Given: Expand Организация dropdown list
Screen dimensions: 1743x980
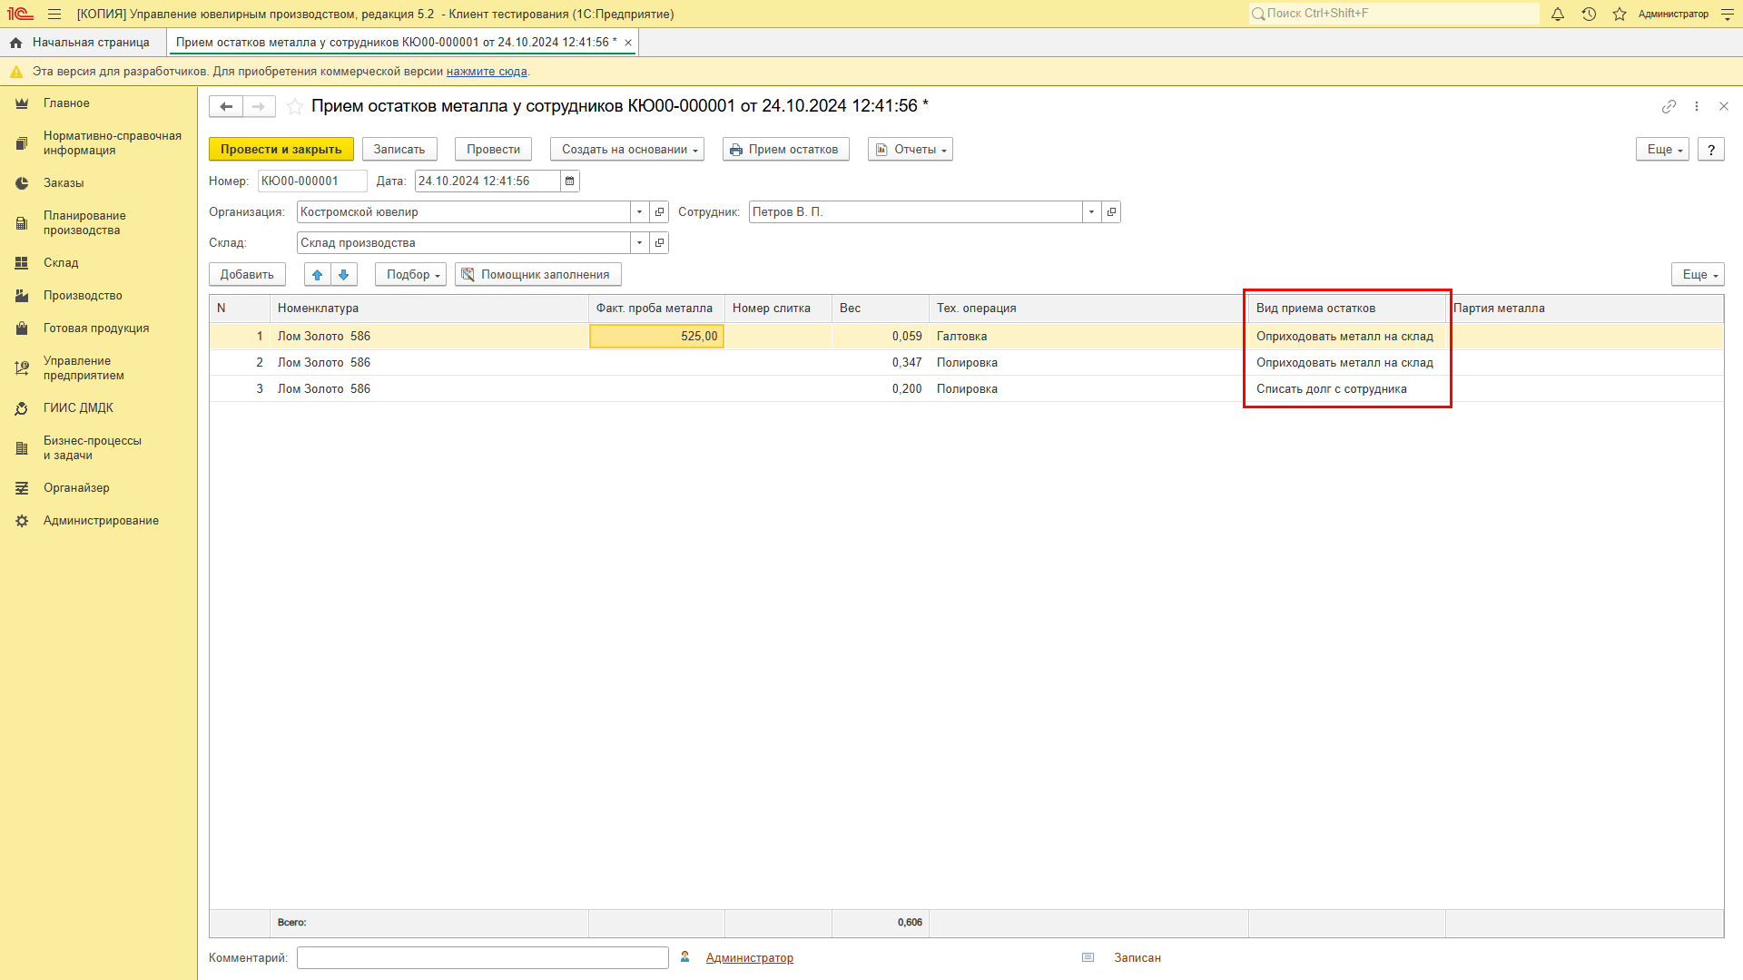Looking at the screenshot, I should 640,212.
